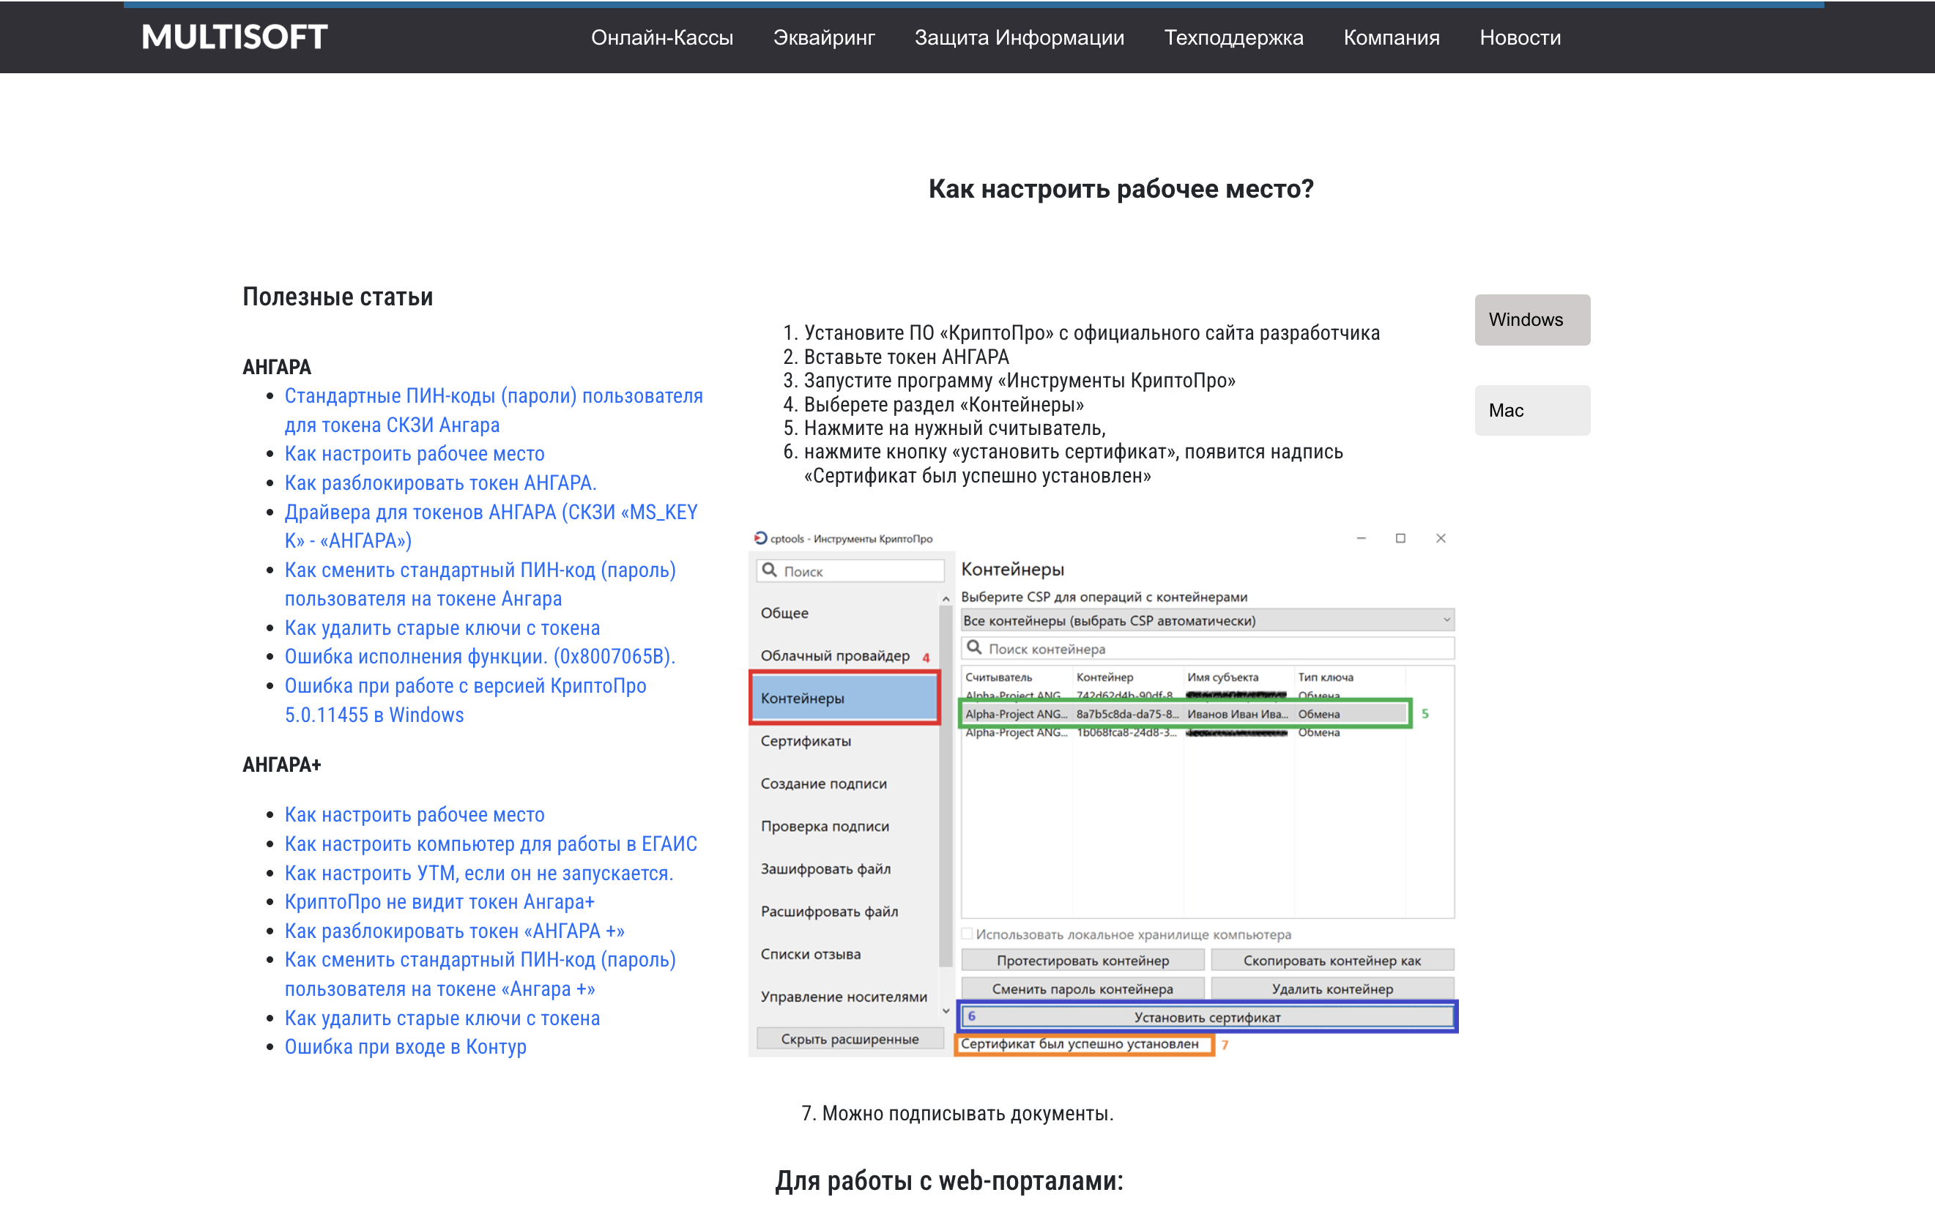Select Управление носителями in cptools sidebar

(x=844, y=996)
